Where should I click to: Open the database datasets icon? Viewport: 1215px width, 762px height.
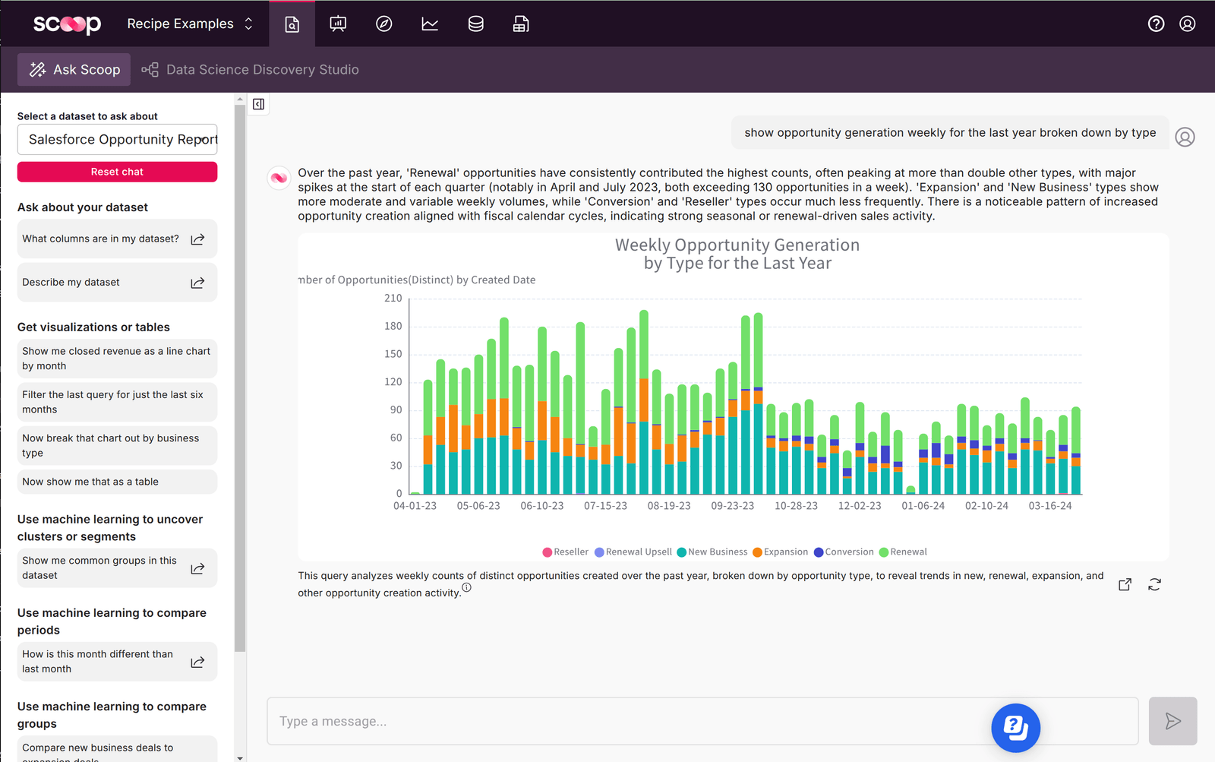coord(475,24)
